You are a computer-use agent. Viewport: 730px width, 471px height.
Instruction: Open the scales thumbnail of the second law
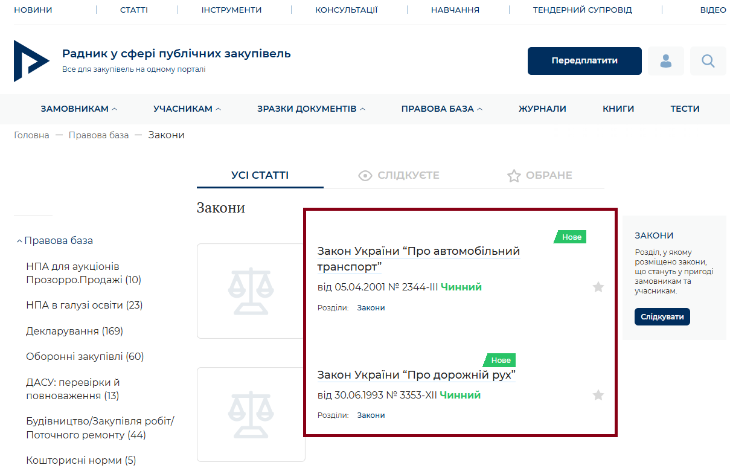(251, 414)
